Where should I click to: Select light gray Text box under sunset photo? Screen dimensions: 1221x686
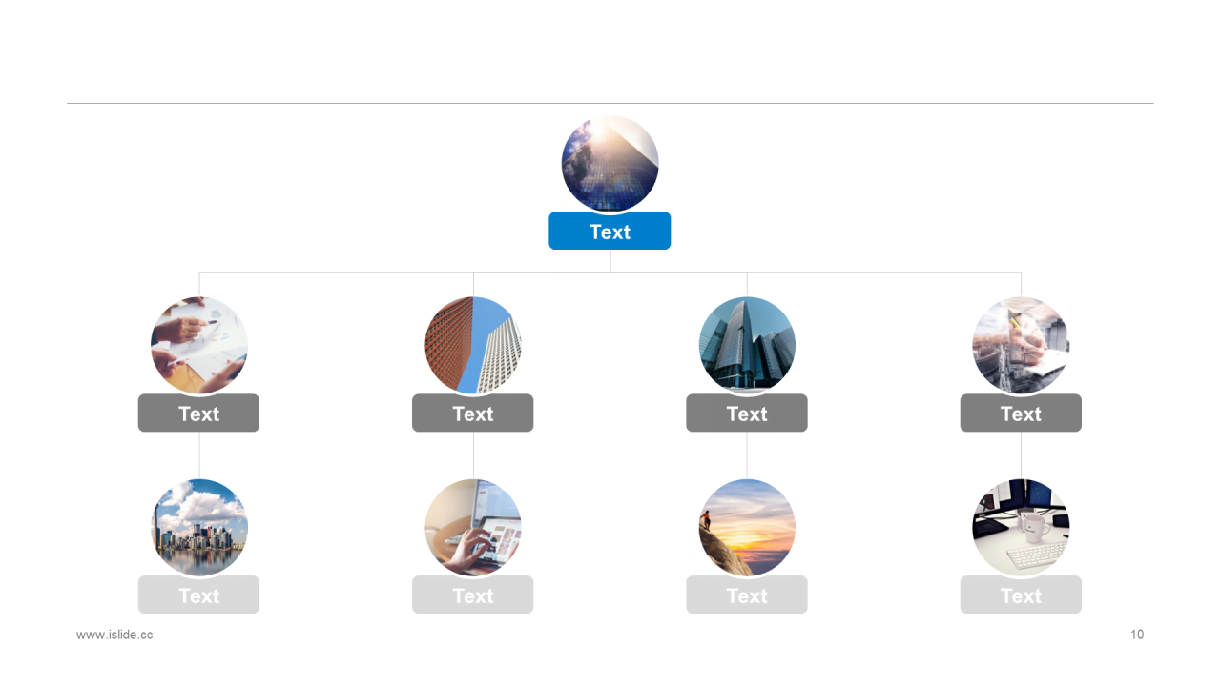[747, 595]
